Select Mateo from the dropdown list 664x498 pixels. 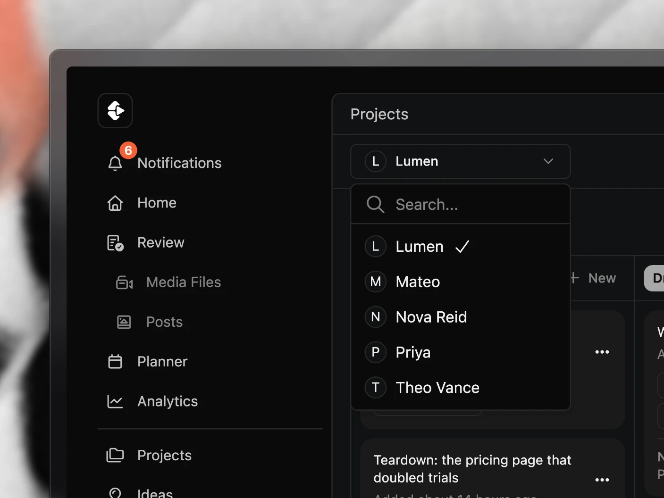(461, 282)
